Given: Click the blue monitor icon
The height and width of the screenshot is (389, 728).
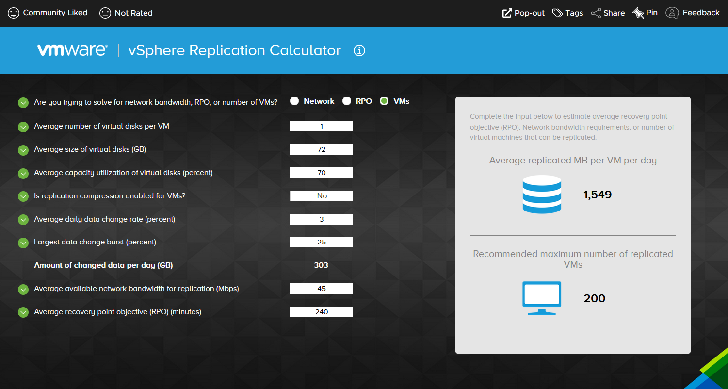Looking at the screenshot, I should [x=542, y=298].
